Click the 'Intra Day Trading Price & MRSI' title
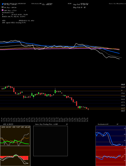 [51, 124]
